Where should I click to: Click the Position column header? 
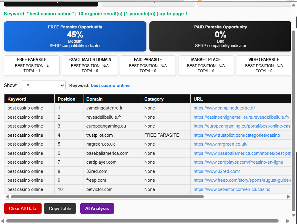[x=69, y=99]
